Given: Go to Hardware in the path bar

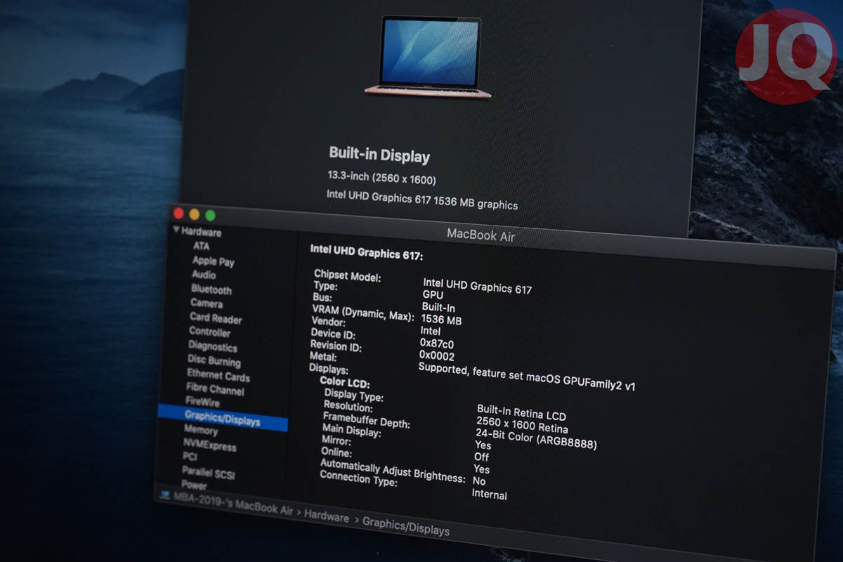Looking at the screenshot, I should pos(327,517).
